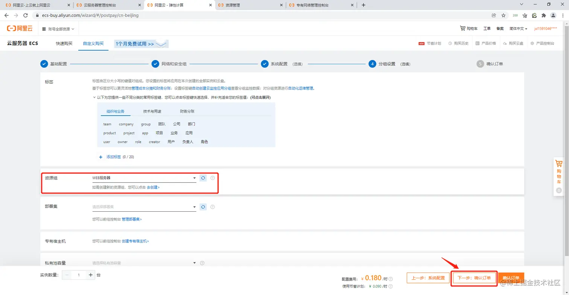Open the shopping cart in top bar
569x295 pixels.
pyautogui.click(x=469, y=29)
